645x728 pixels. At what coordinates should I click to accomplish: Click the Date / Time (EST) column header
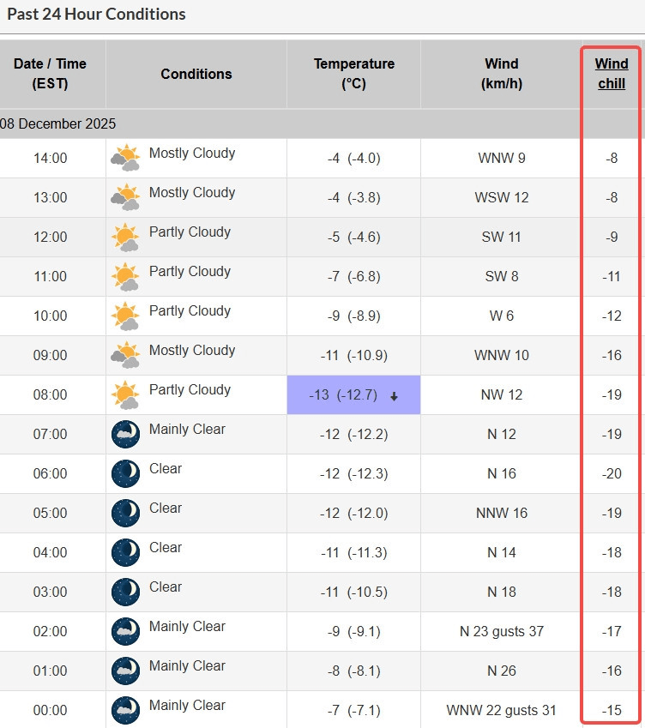click(50, 74)
